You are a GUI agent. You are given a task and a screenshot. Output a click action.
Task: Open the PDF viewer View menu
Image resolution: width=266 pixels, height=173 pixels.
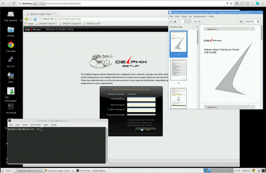184,16
